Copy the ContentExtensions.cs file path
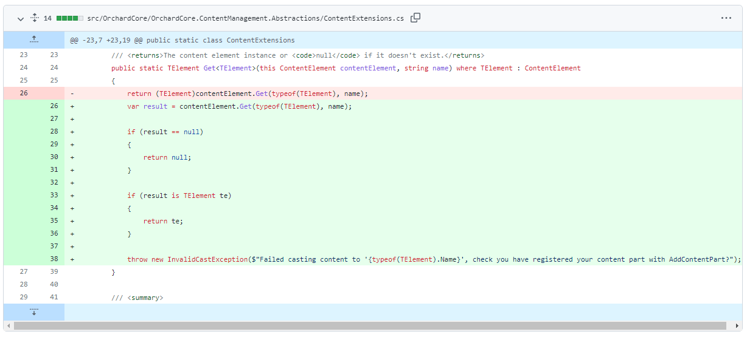 pyautogui.click(x=415, y=18)
